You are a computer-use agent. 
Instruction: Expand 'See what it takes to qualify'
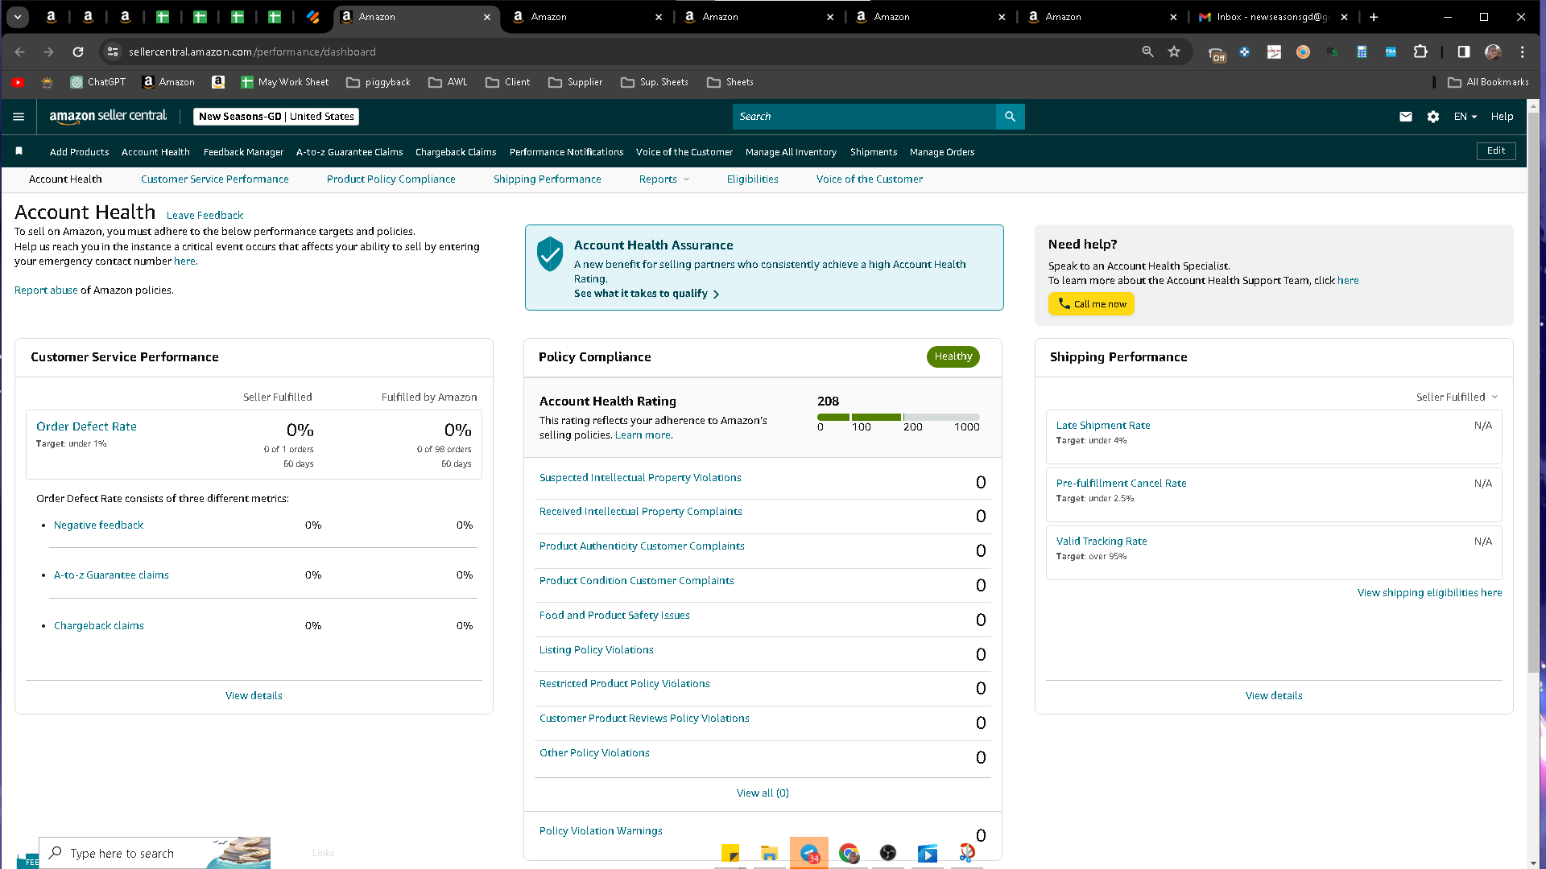coord(647,294)
